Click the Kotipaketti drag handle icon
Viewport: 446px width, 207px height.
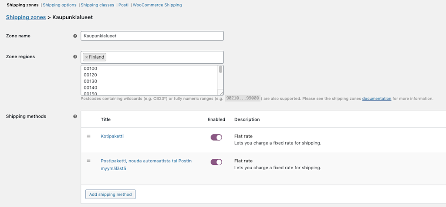tap(88, 136)
